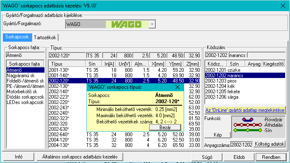The height and width of the screenshot is (163, 290).
Task: Select type row 2002-640*
Action: 124,135
